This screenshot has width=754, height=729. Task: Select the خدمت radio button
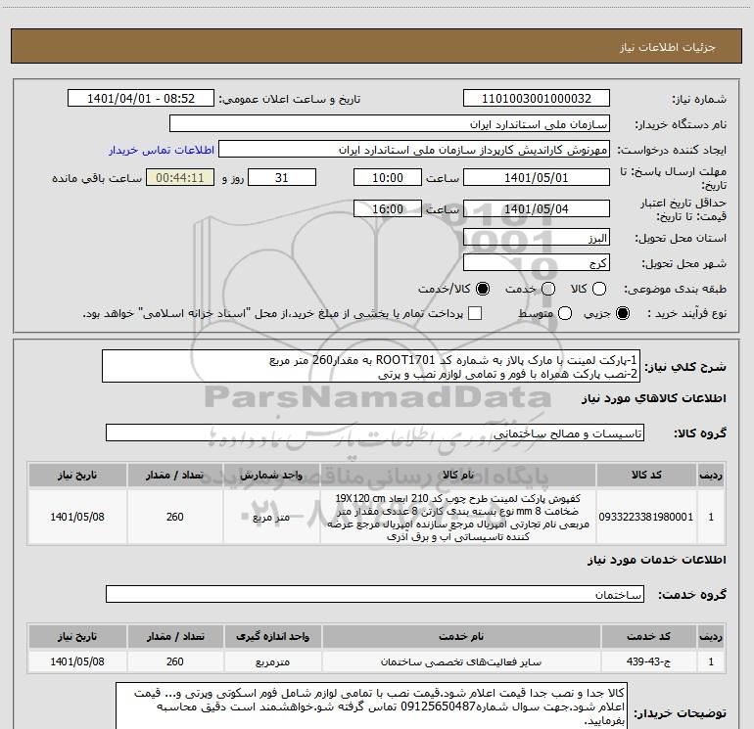click(548, 289)
